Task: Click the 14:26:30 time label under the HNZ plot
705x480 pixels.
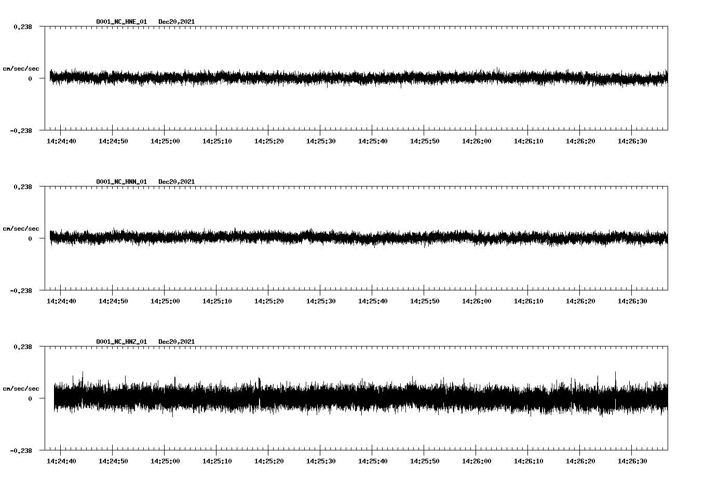Action: (632, 461)
